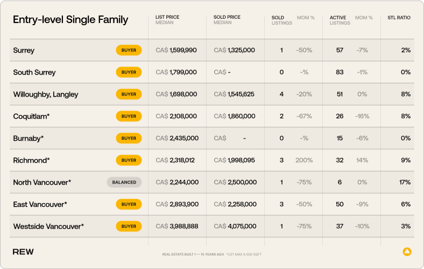
Task: Click the 'East Vancouver*' row name
Action: coord(40,204)
